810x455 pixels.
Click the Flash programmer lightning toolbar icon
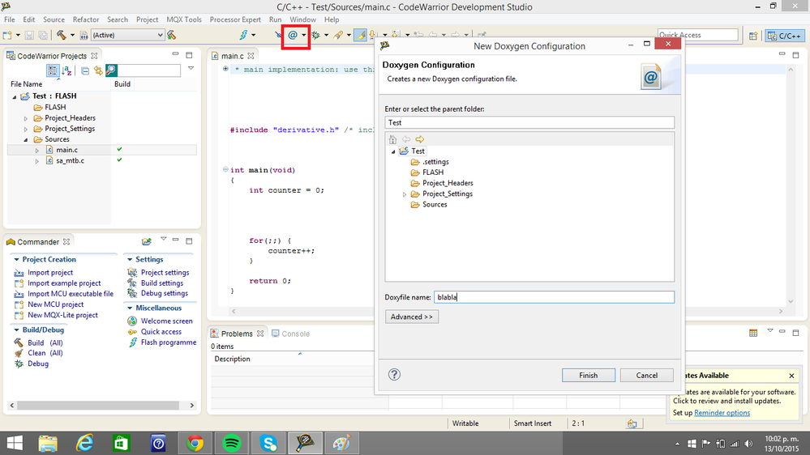(243, 35)
